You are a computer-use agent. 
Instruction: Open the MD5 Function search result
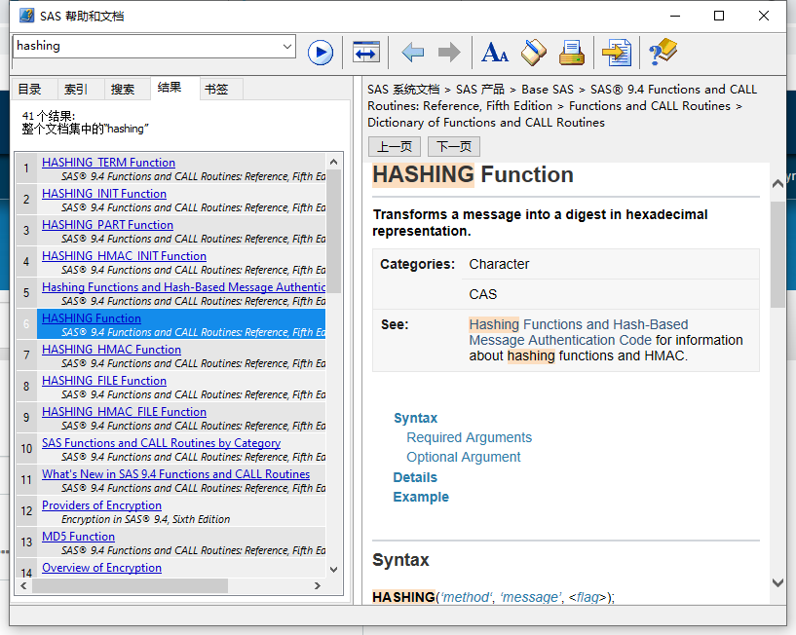[78, 537]
